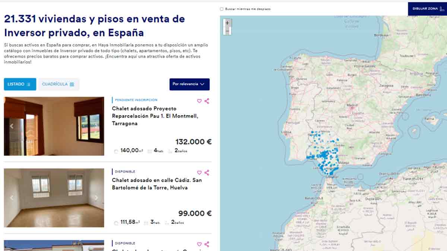Viewport: 447px width, 251px height.
Task: Share the San Bartolomé de la Torre listing
Action: point(207,173)
